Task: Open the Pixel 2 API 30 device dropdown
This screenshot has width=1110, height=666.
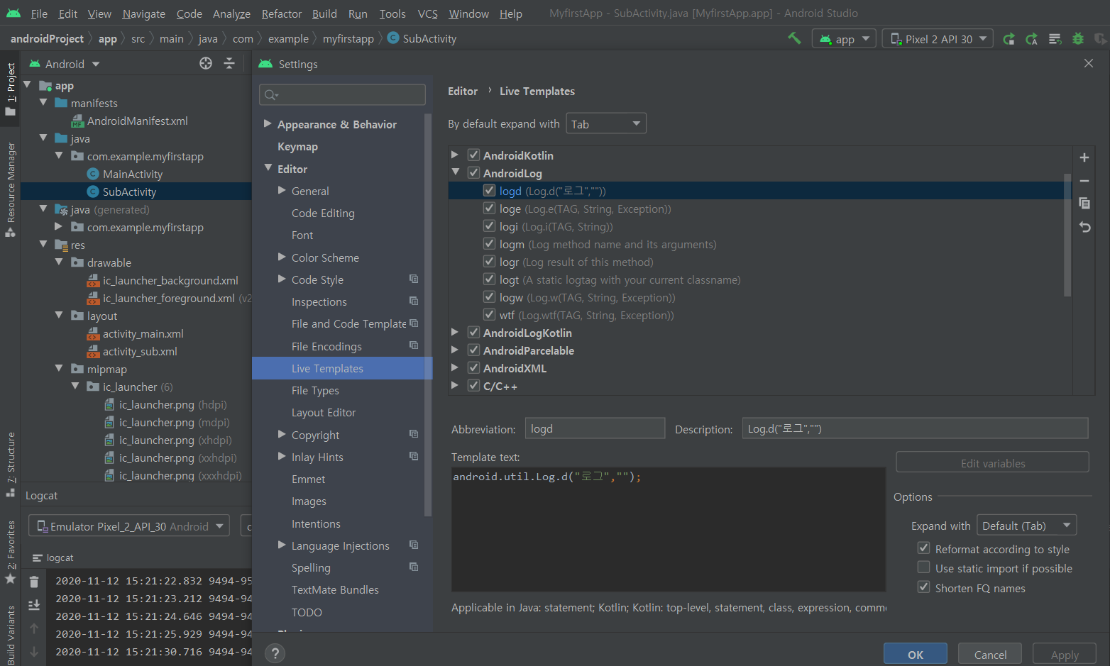Action: point(937,39)
